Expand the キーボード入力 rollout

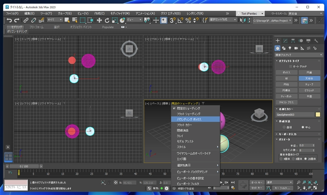point(287,134)
